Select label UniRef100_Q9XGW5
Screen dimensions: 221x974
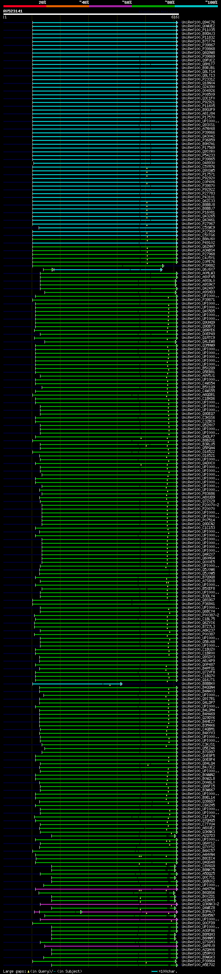pyautogui.click(x=198, y=171)
